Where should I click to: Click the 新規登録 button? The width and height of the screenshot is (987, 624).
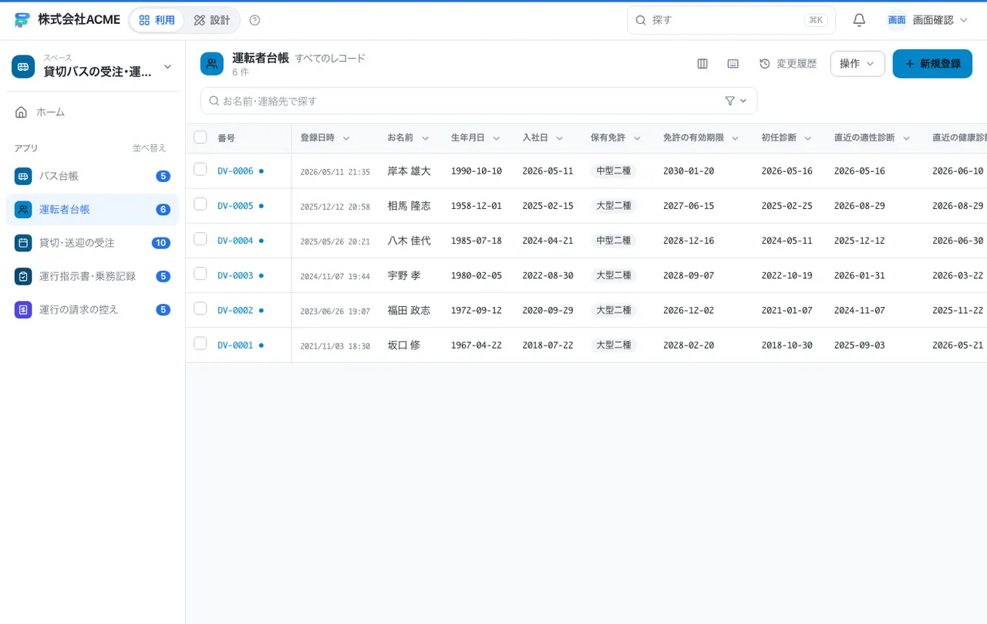932,64
